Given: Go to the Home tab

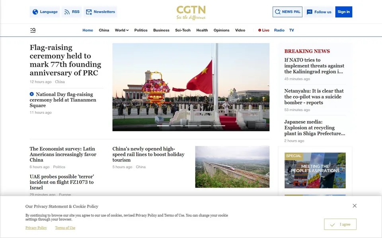Looking at the screenshot, I should pos(88,30).
